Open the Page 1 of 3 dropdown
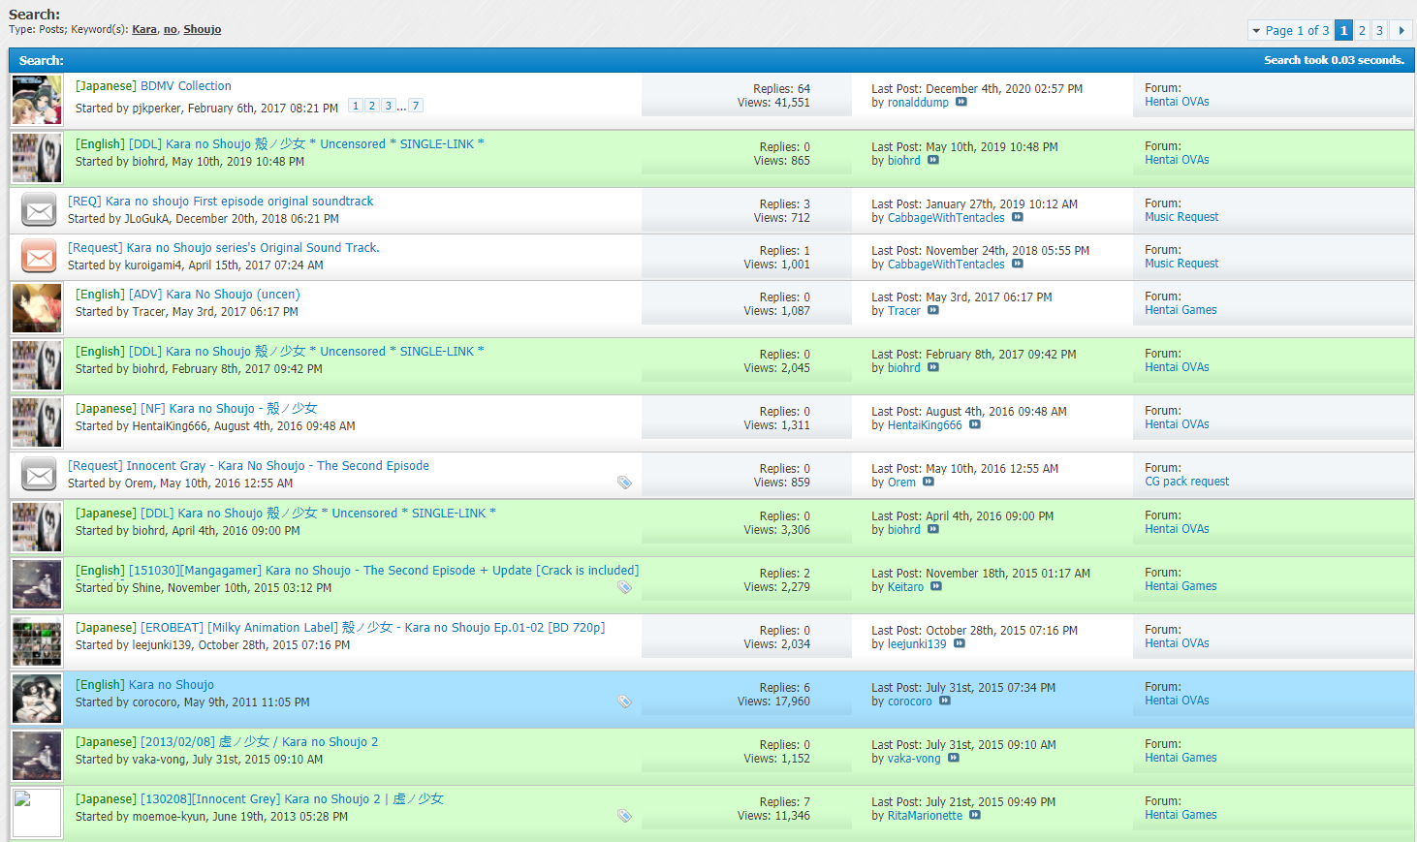1417x842 pixels. (x=1290, y=30)
